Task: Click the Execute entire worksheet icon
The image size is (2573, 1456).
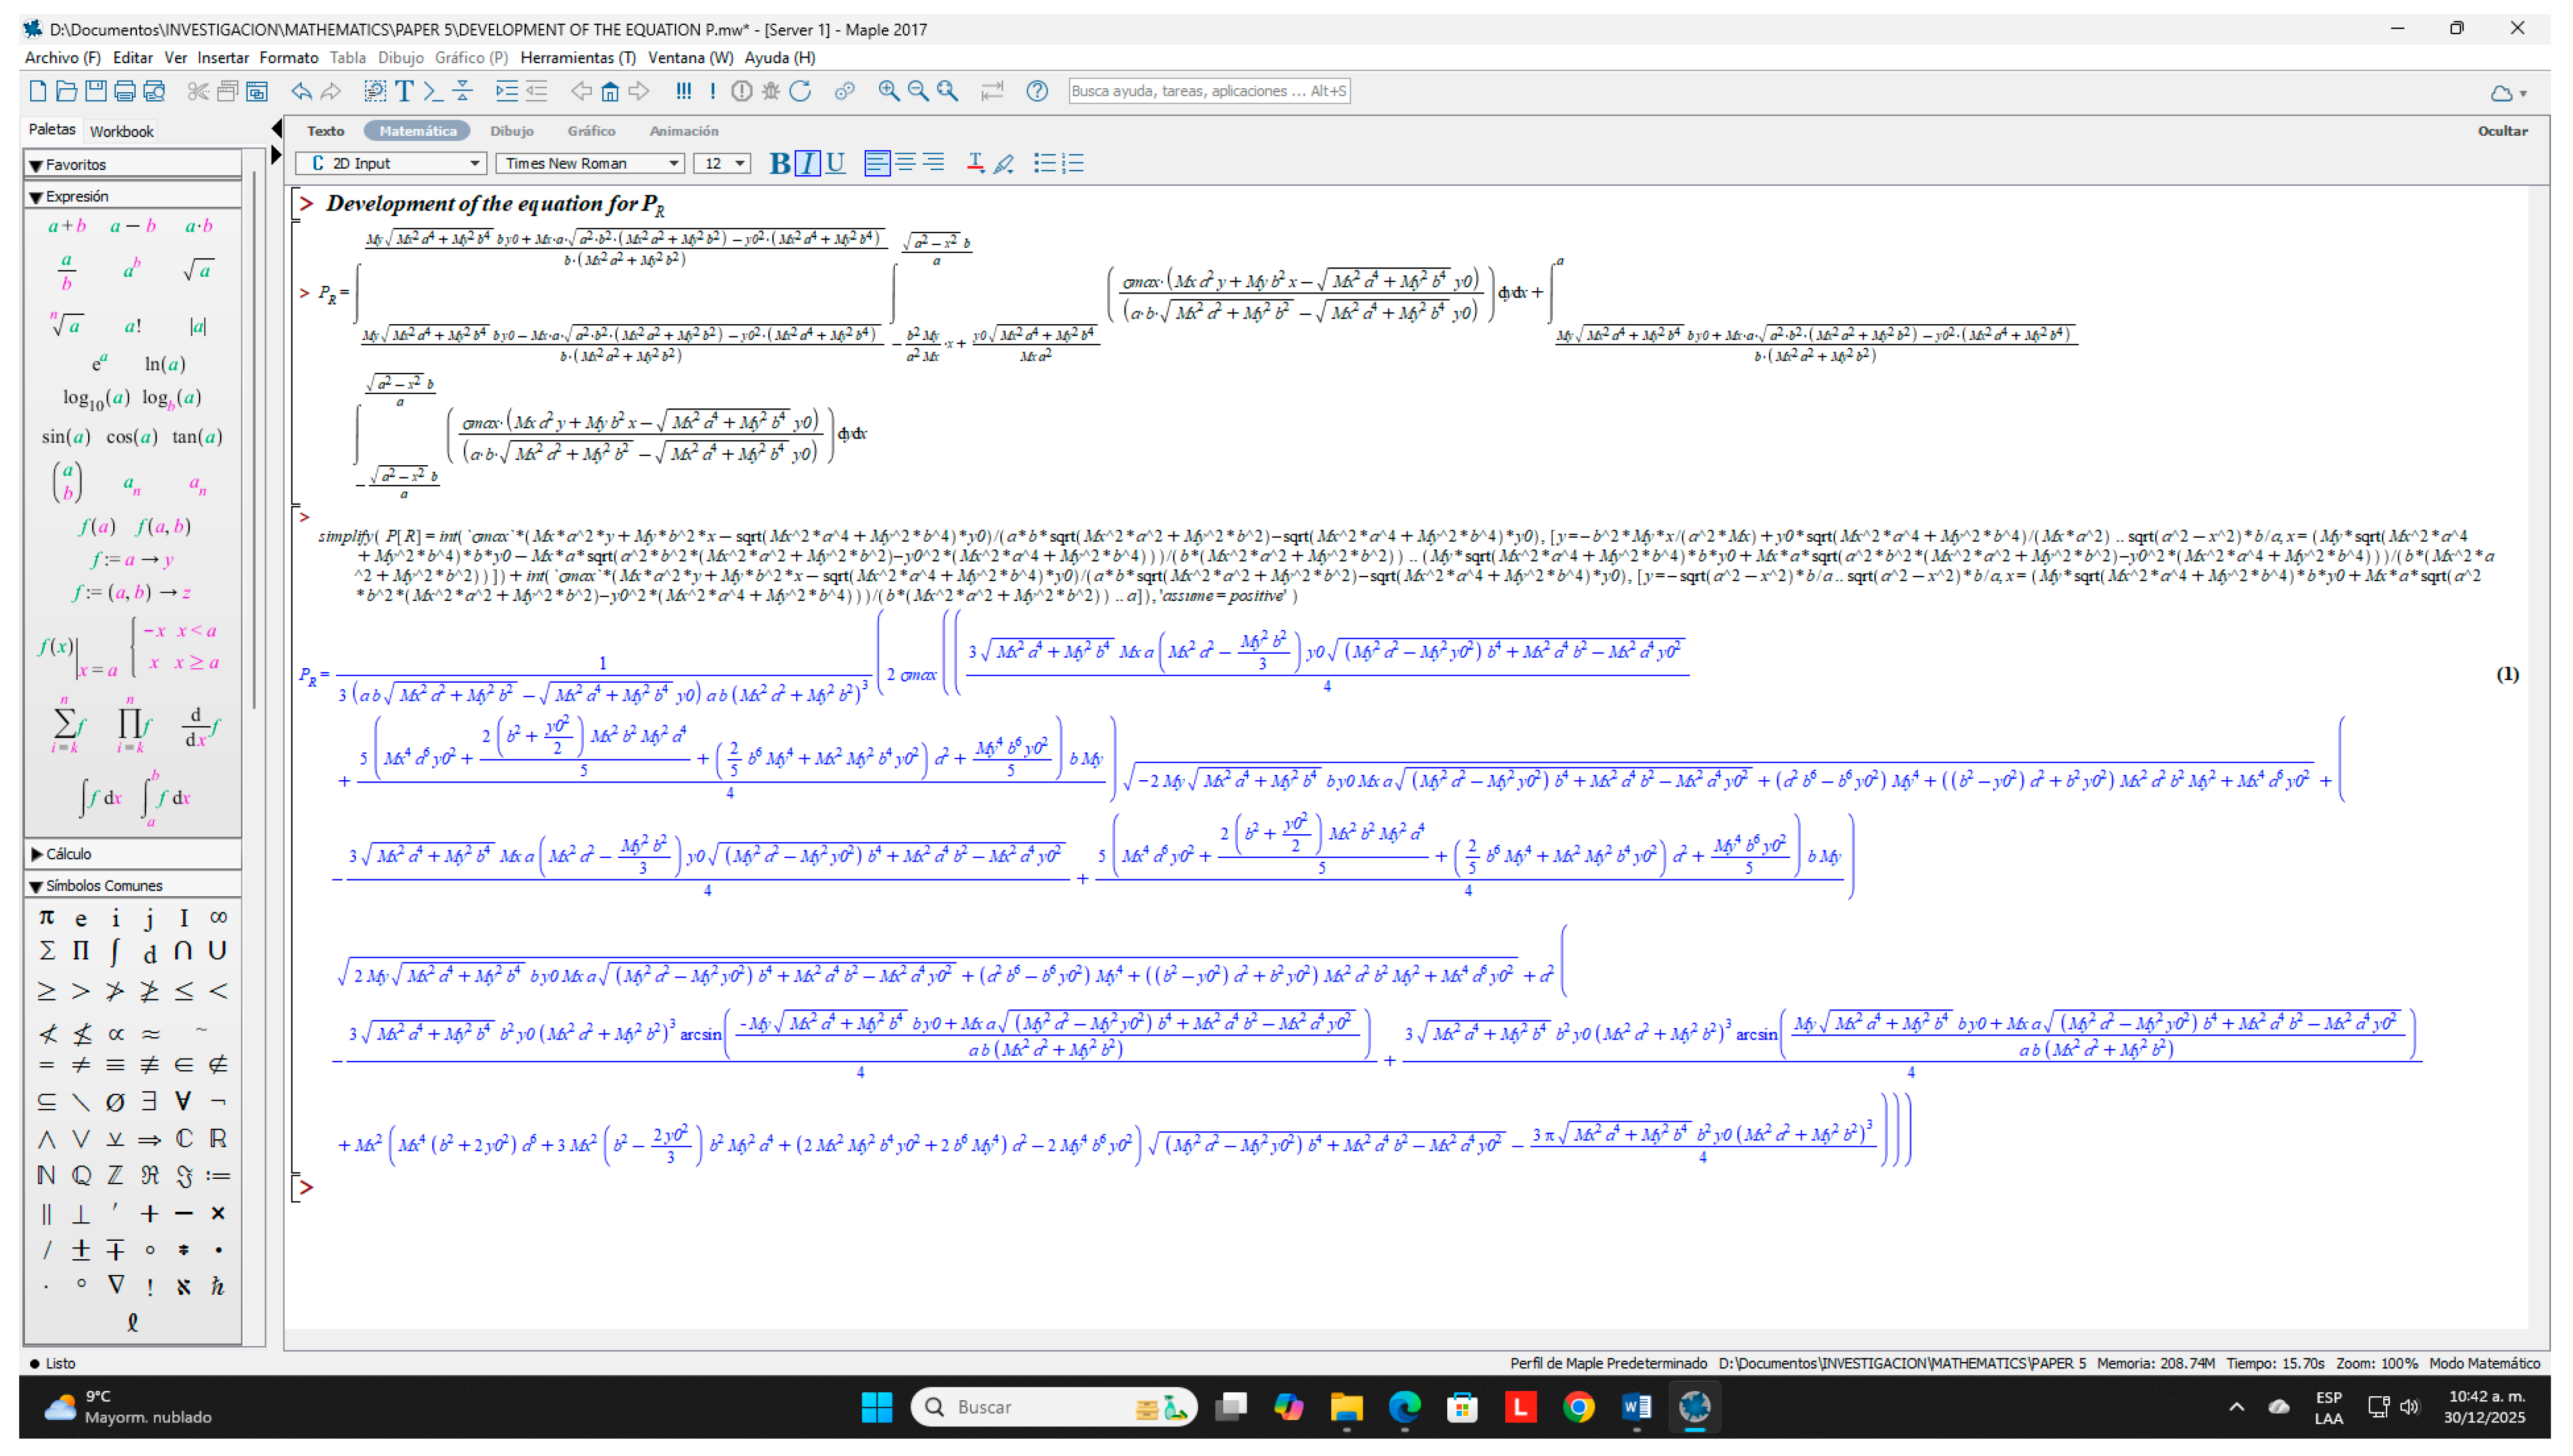Action: click(683, 91)
